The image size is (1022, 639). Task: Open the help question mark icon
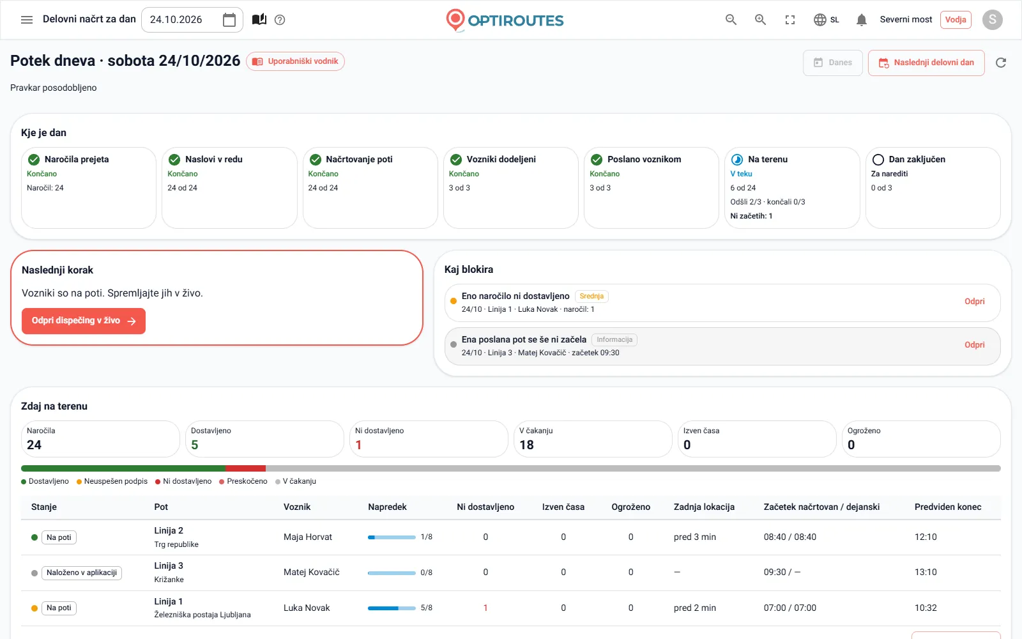pyautogui.click(x=280, y=20)
